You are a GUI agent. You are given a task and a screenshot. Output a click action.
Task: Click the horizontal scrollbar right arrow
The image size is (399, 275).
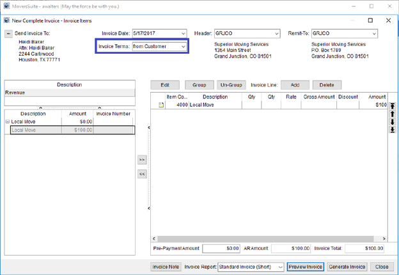coord(384,239)
